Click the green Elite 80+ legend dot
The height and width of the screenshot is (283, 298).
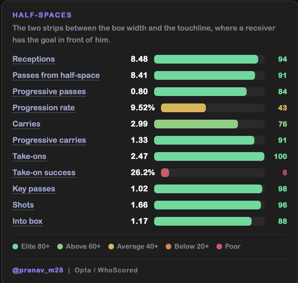click(x=15, y=247)
